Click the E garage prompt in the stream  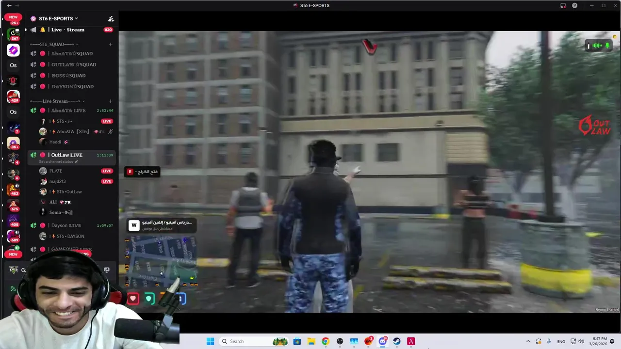tap(142, 172)
